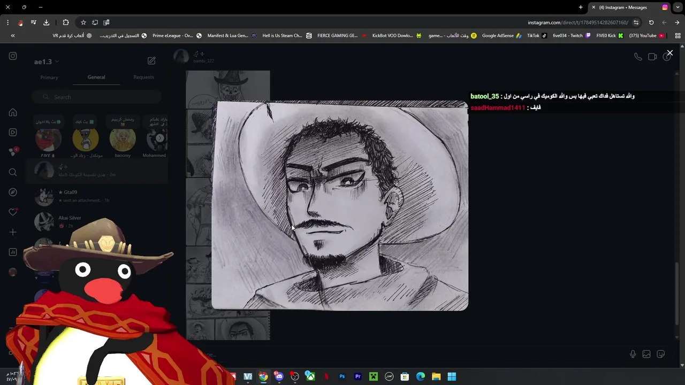This screenshot has width=685, height=385.
Task: Open the Windows Start button
Action: (x=452, y=376)
